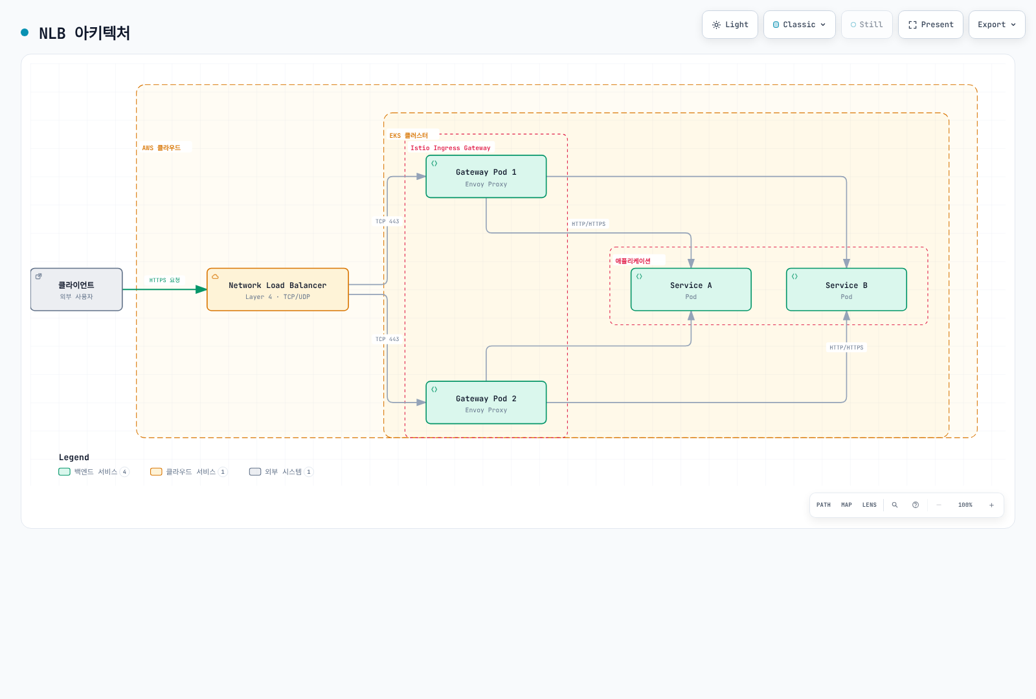
Task: Click the AWS 클라우드 group label
Action: coord(161,148)
